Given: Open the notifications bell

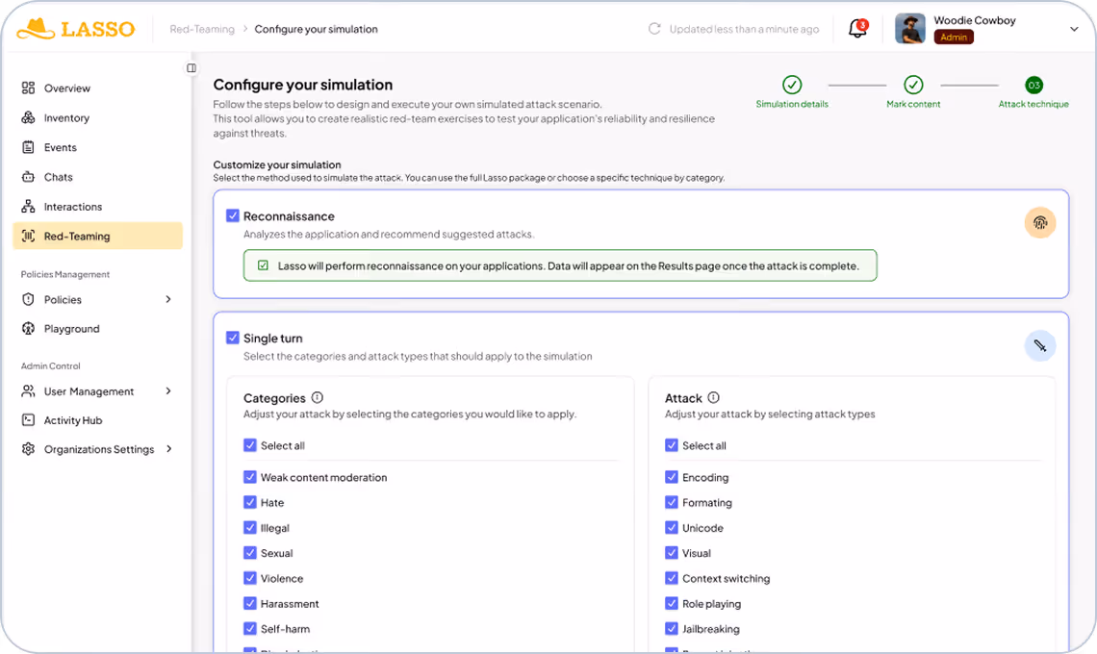Looking at the screenshot, I should 857,29.
